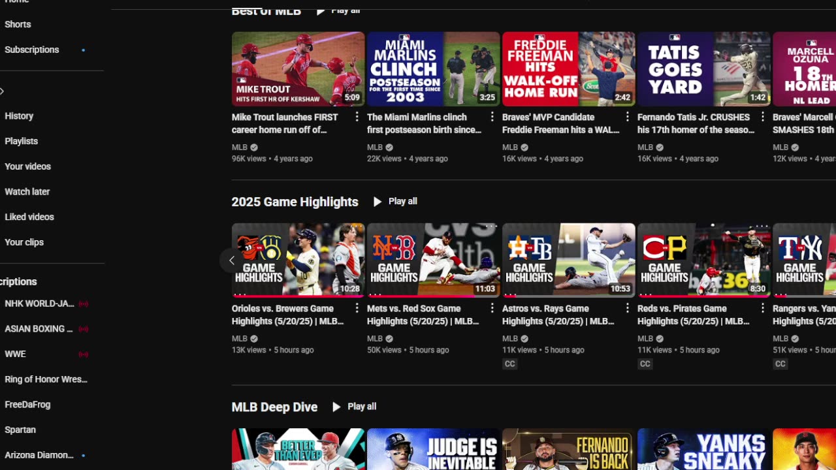Open more options for Miami Marlins clinch video
Viewport: 836px width, 470px height.
point(492,117)
